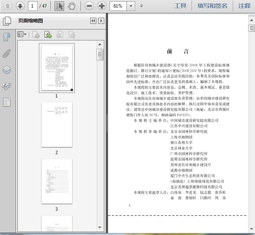This screenshot has width=255, height=235.
Task: Open the Signatures panel in the sidebar
Action: point(7,86)
